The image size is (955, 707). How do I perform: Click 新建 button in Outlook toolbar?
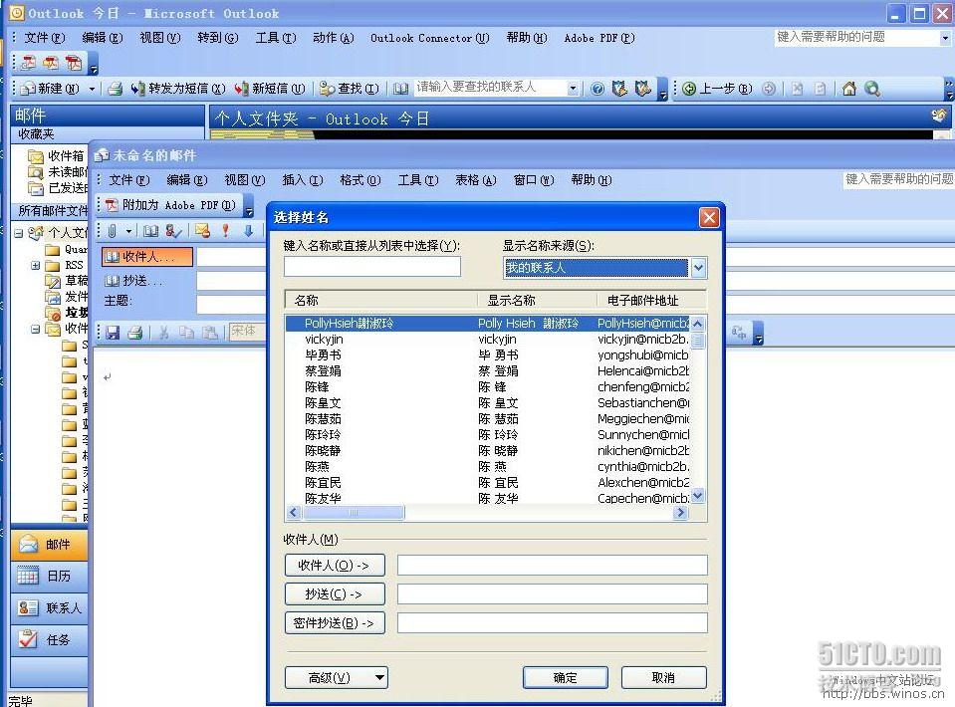50,89
